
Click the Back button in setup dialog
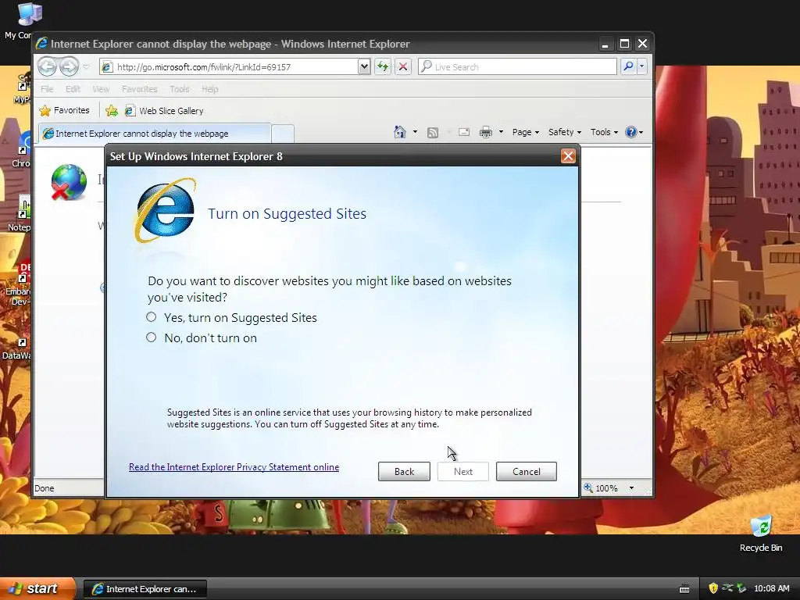[404, 471]
